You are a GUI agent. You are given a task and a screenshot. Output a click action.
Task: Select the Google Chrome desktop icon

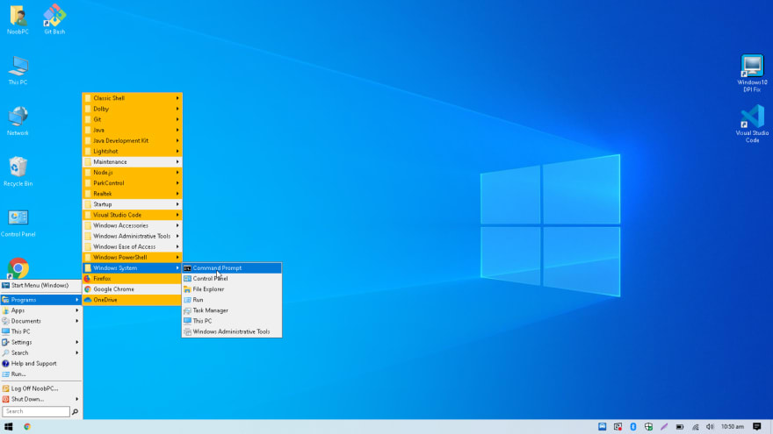[x=18, y=267]
